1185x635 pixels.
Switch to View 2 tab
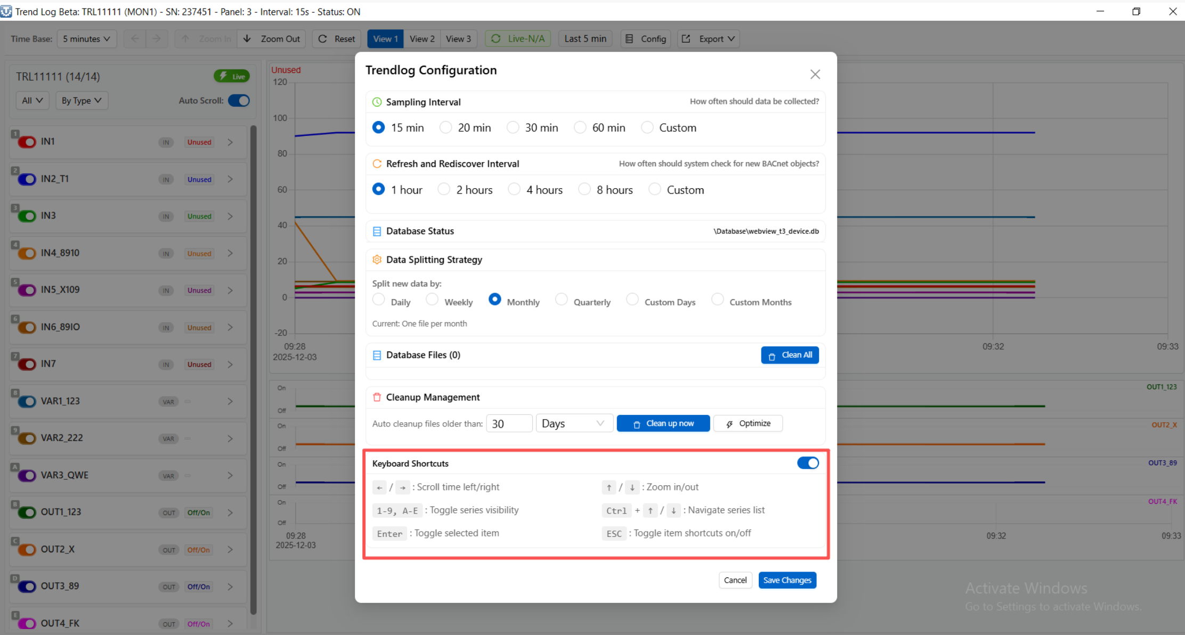pyautogui.click(x=422, y=39)
